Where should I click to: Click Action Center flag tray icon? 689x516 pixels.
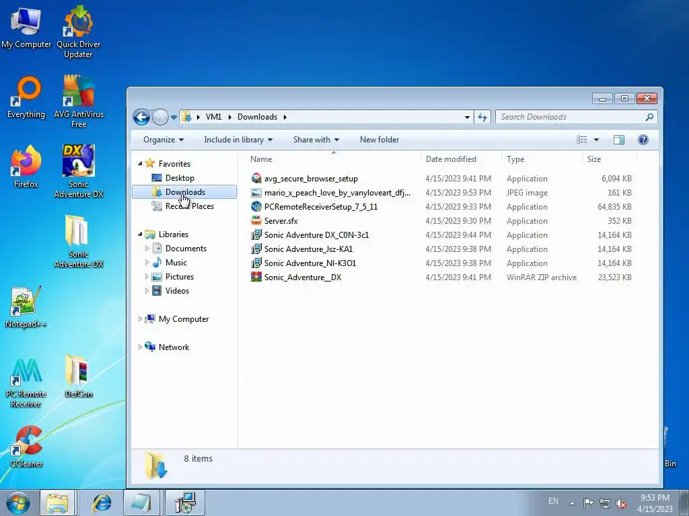point(588,503)
